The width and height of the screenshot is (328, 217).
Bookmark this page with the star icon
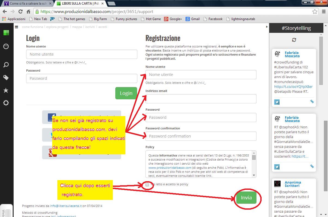pyautogui.click(x=315, y=11)
